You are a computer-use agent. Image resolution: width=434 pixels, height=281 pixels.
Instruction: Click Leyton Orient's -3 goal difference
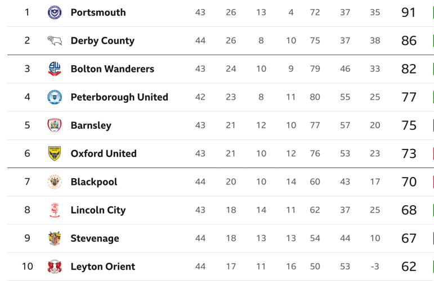(375, 266)
